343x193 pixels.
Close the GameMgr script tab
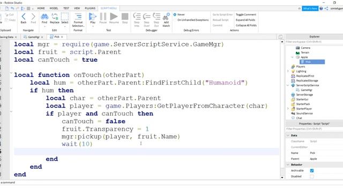pyautogui.click(x=42, y=37)
